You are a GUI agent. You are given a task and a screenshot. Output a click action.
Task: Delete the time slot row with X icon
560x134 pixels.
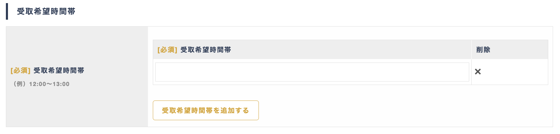(478, 71)
